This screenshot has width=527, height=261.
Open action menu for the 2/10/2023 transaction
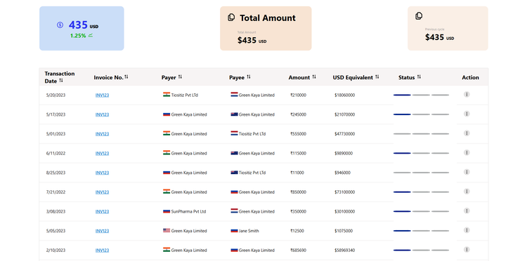pyautogui.click(x=467, y=250)
